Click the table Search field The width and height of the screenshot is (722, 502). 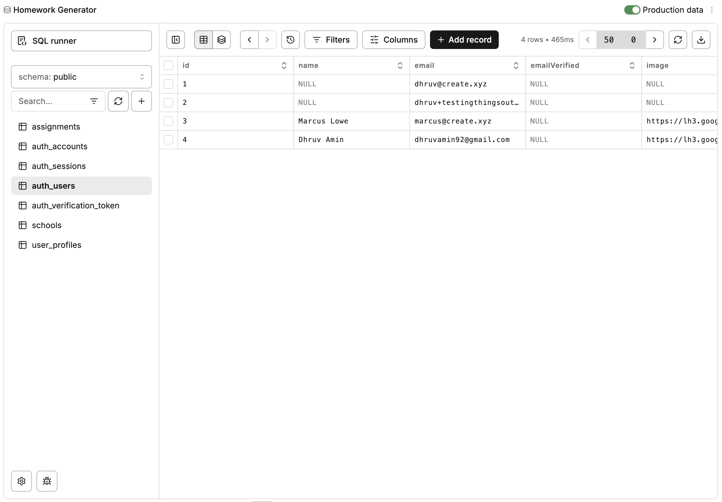[x=50, y=101]
